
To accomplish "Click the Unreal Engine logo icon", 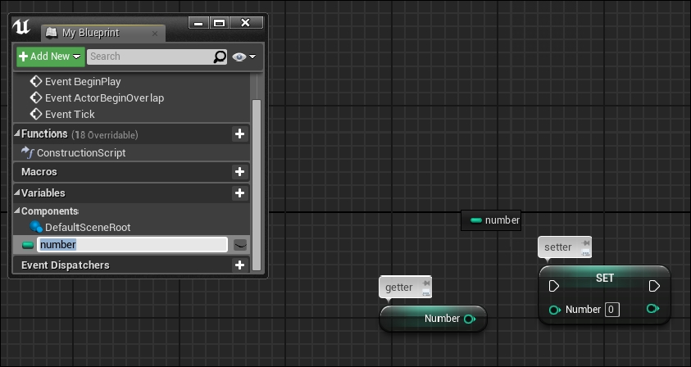I will click(x=21, y=27).
